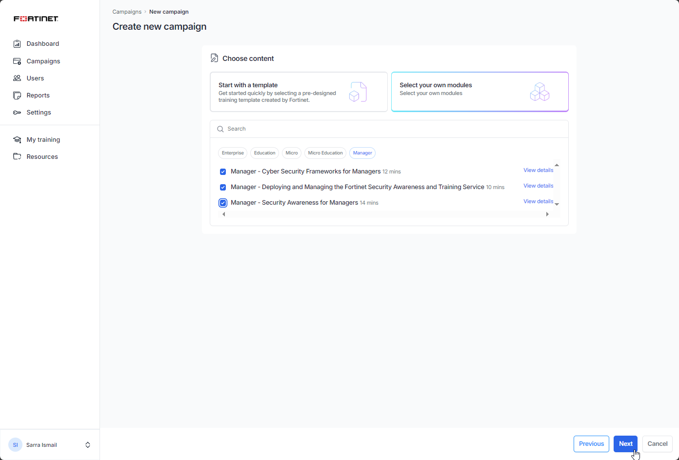View details for Security Awareness for Managers
The width and height of the screenshot is (679, 460).
tap(538, 201)
